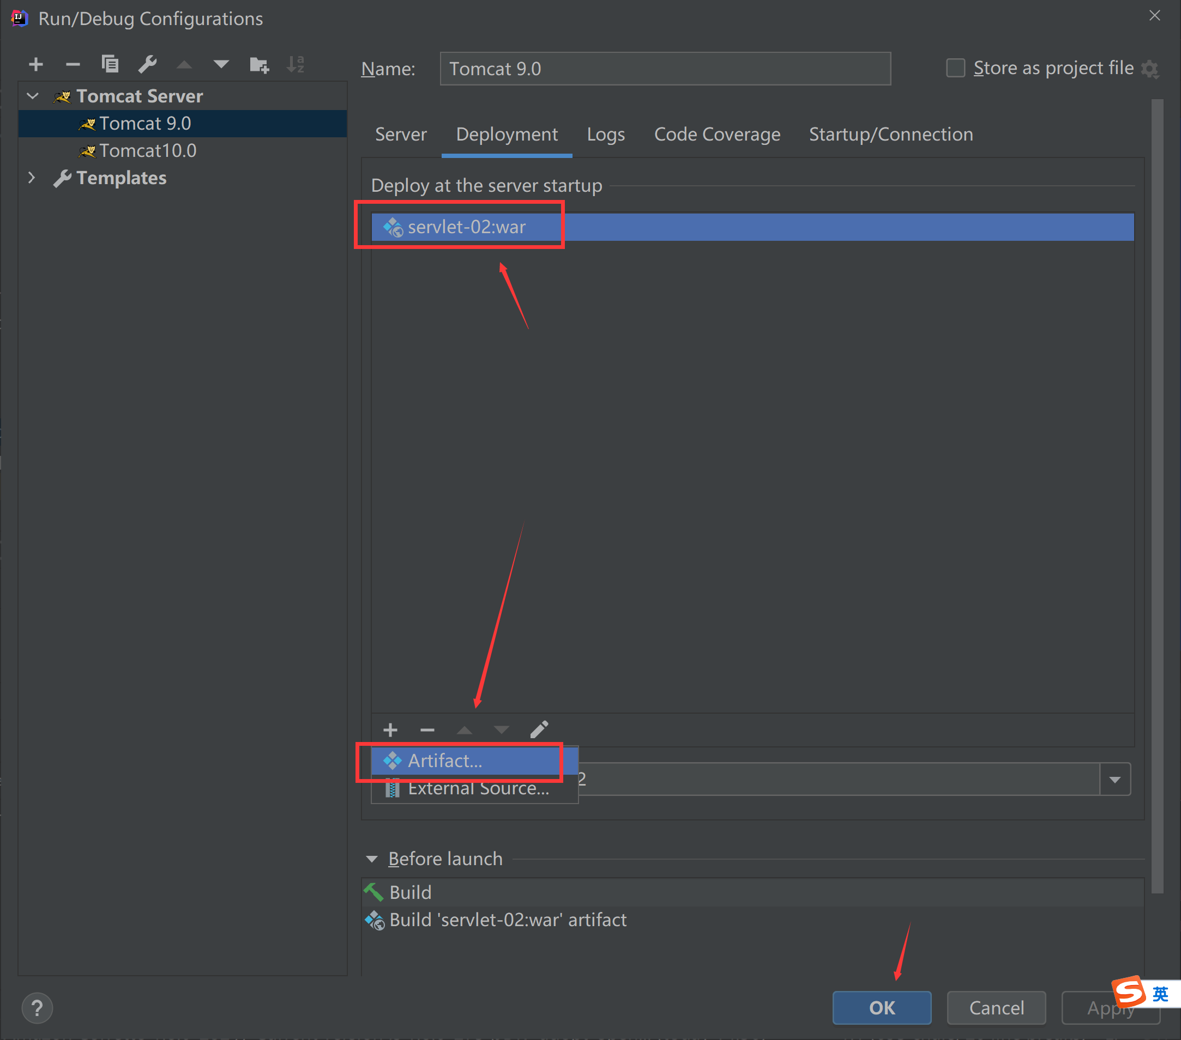Click the edit templates wrench icon
The width and height of the screenshot is (1181, 1040).
click(147, 64)
